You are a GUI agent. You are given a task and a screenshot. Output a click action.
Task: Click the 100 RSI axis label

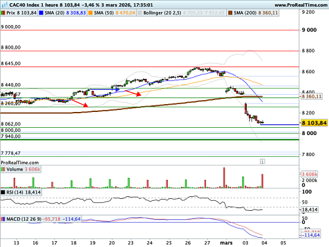[307, 192]
